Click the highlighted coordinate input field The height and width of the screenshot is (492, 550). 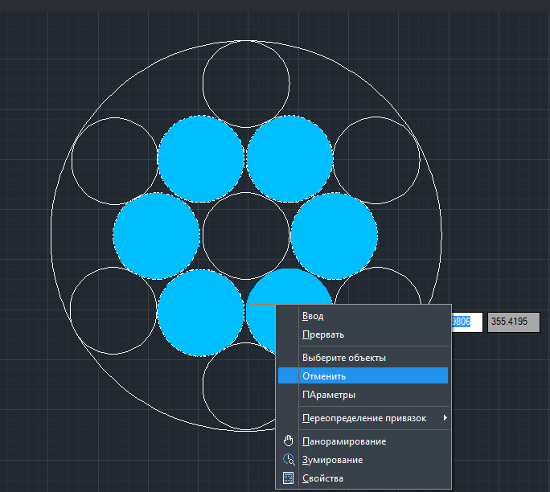pyautogui.click(x=467, y=322)
